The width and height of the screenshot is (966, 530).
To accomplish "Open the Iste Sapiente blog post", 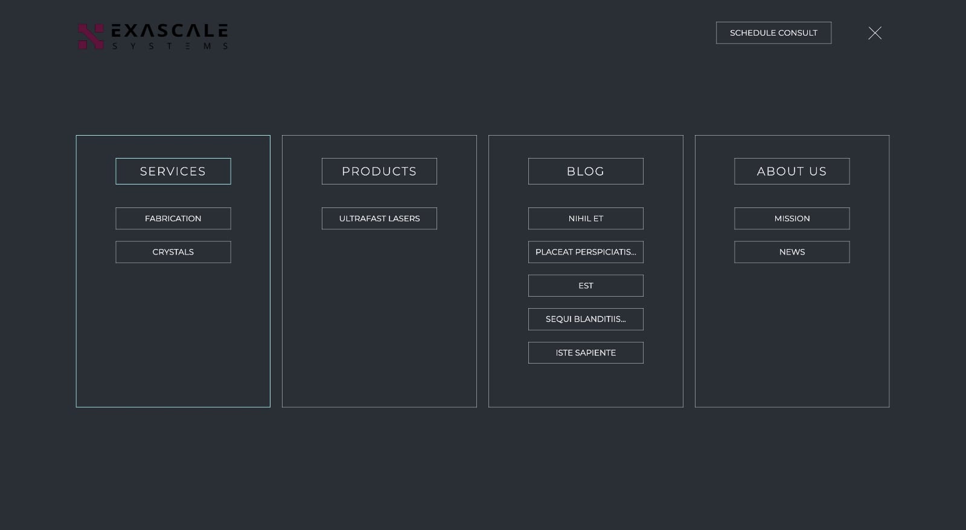I will pos(586,353).
